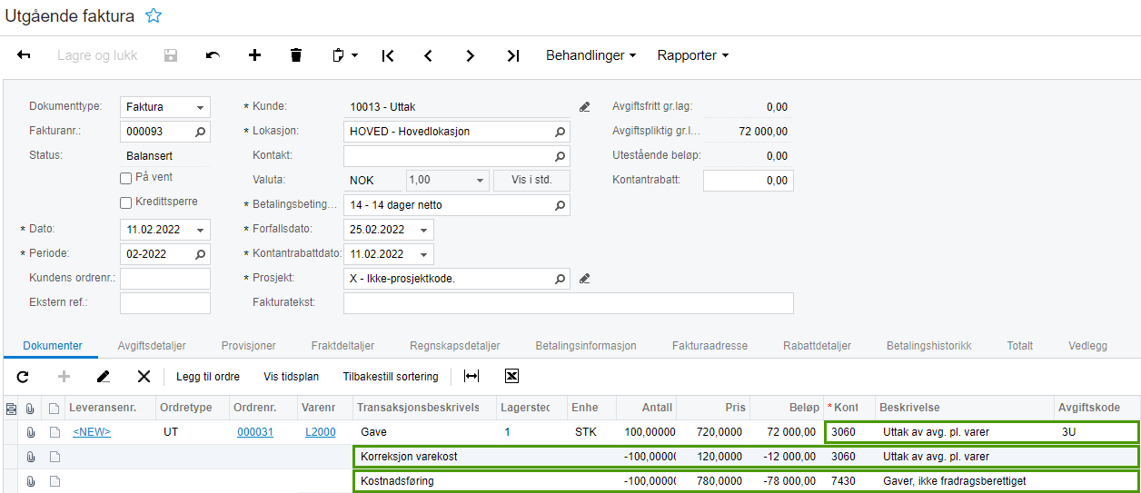Click export to Excel grid icon
Screen dimensions: 1141x493
pos(511,376)
